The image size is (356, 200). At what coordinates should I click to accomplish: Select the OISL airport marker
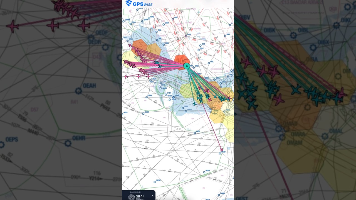[209, 63]
